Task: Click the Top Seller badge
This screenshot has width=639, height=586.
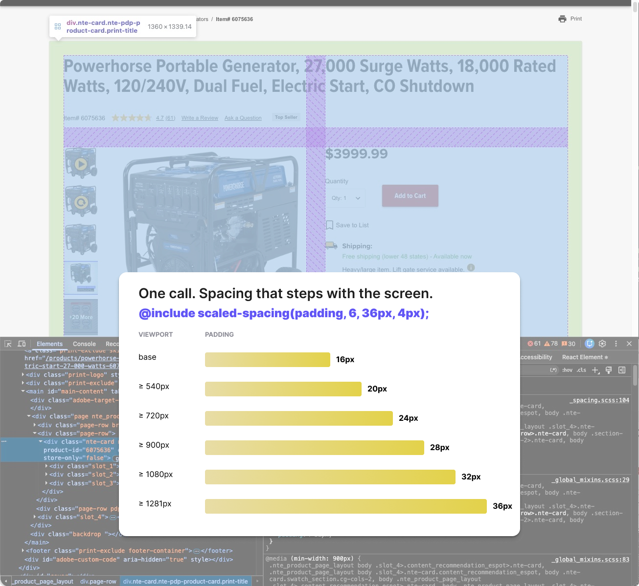Action: pos(286,117)
